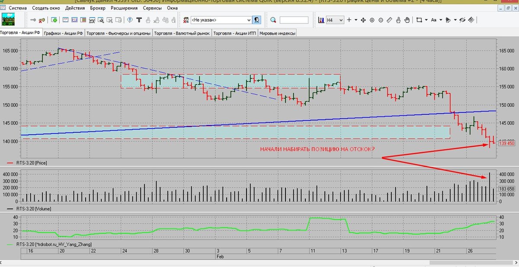Screen dimensions: 519x267
Task: Click the RTS-3.20 [Price] legend label
Action: [32, 163]
